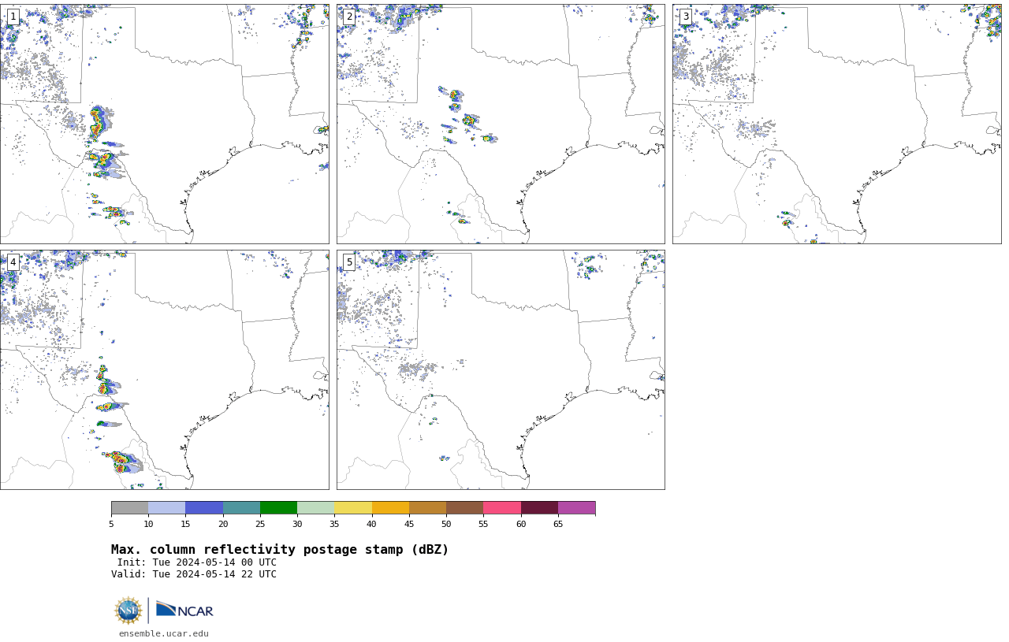Click the colorbar tick label 50
Viewport: 1009px width, 642px height.
446,524
